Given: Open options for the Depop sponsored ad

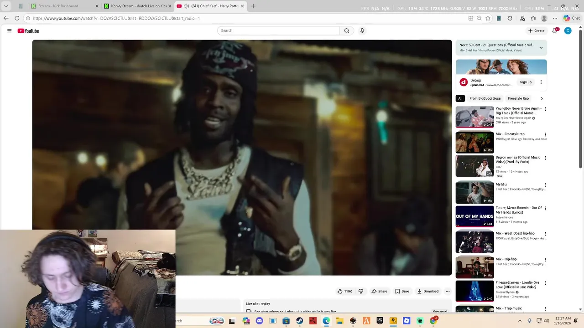Looking at the screenshot, I should (541, 82).
